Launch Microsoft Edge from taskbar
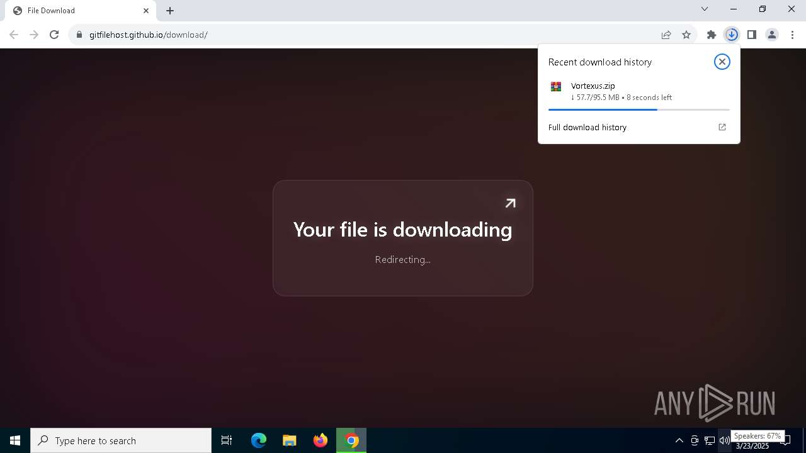Viewport: 806px width, 453px height. (x=259, y=440)
